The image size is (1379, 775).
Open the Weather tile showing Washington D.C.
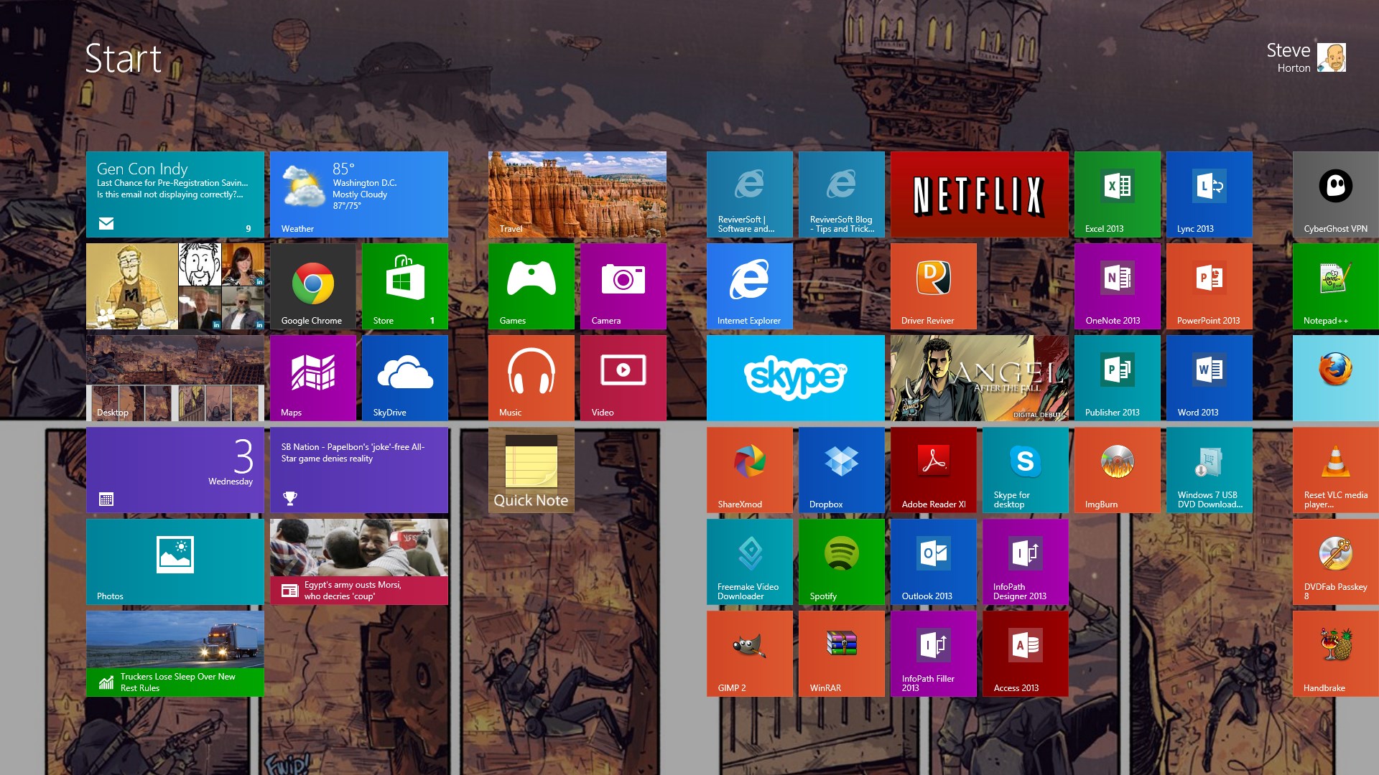358,194
